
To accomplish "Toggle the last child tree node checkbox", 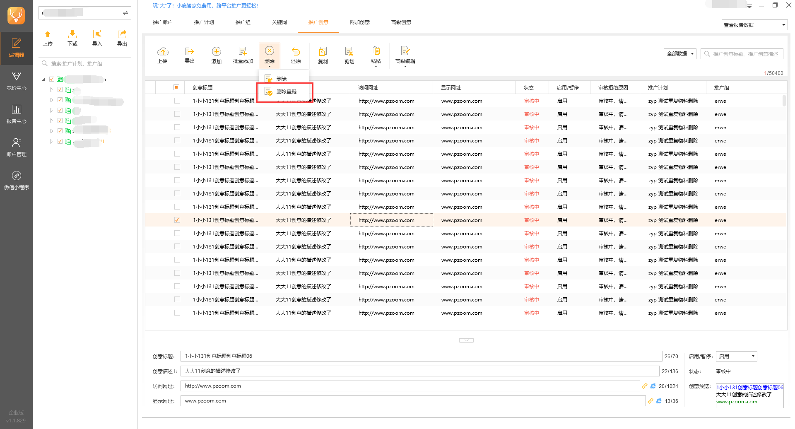I will (x=60, y=141).
